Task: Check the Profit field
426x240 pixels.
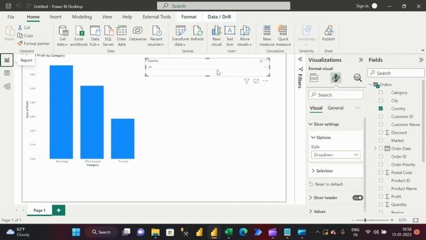Action: click(381, 197)
